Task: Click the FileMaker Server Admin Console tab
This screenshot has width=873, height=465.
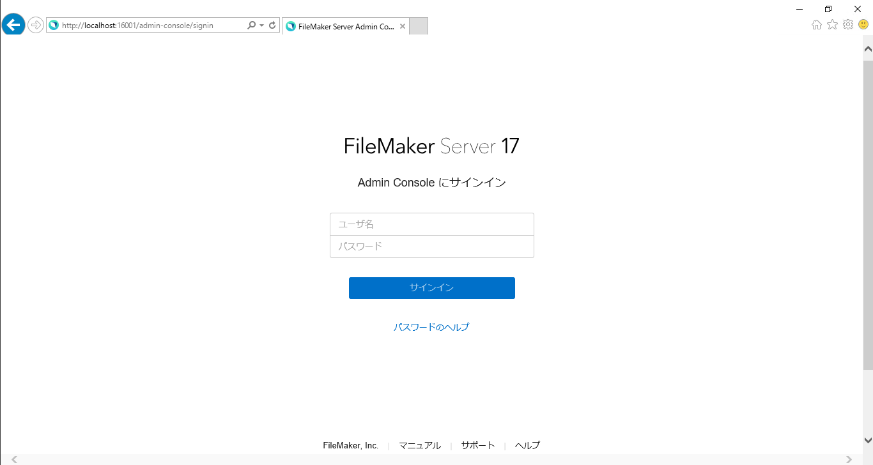Action: coord(345,26)
